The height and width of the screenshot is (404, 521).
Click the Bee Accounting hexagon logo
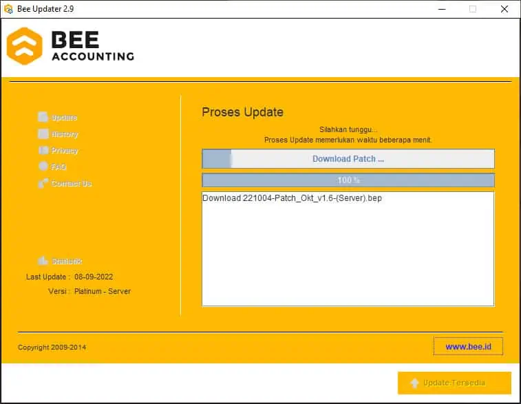click(x=25, y=46)
